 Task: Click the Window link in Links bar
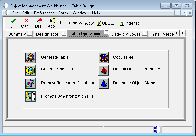(86, 23)
